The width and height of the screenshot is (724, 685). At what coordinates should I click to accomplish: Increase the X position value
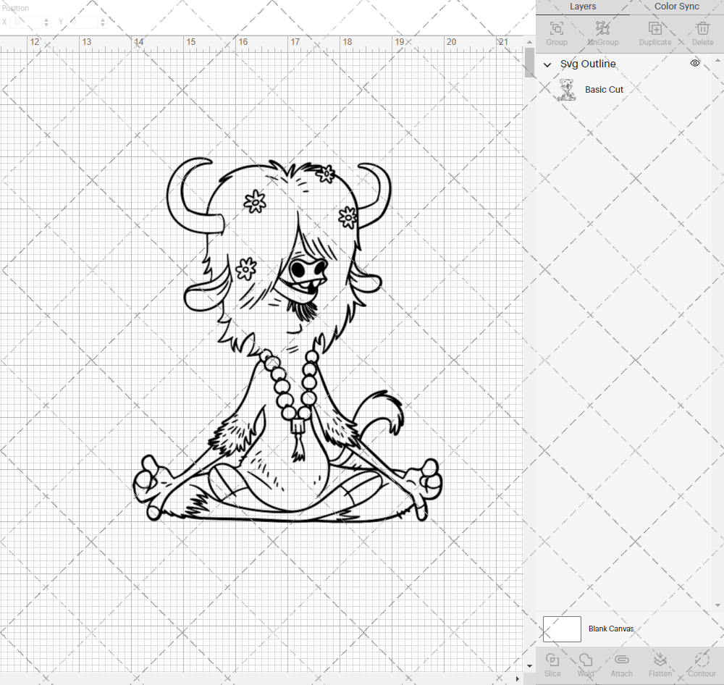tap(46, 19)
